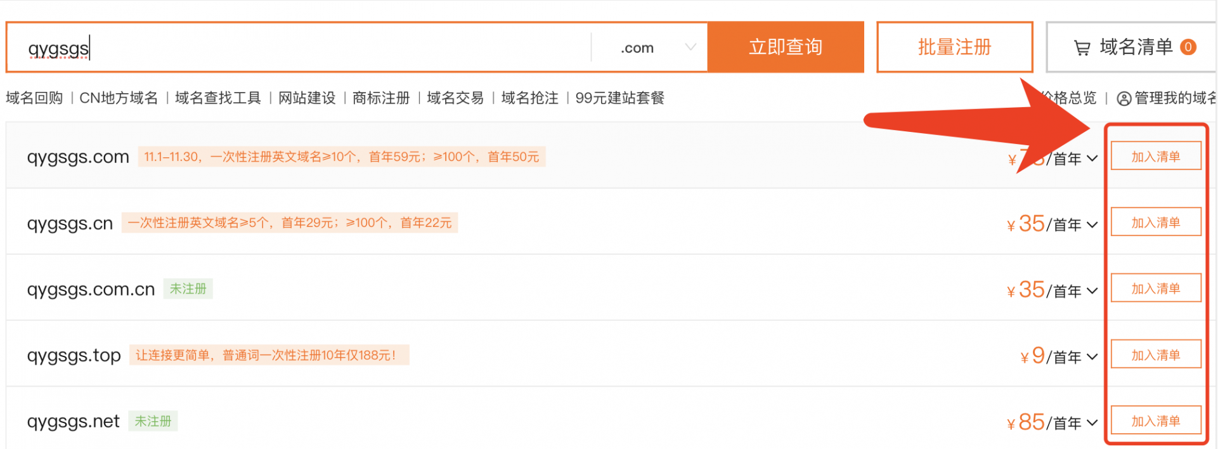Expand price chevron for qygsgs.net
1218x449 pixels.
(1092, 422)
